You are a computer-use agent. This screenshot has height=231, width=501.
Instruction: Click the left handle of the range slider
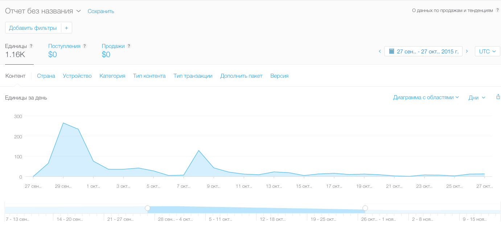tap(148, 208)
